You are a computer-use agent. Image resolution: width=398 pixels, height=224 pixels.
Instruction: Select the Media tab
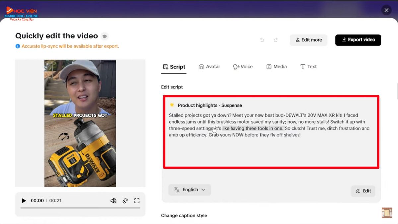point(276,67)
